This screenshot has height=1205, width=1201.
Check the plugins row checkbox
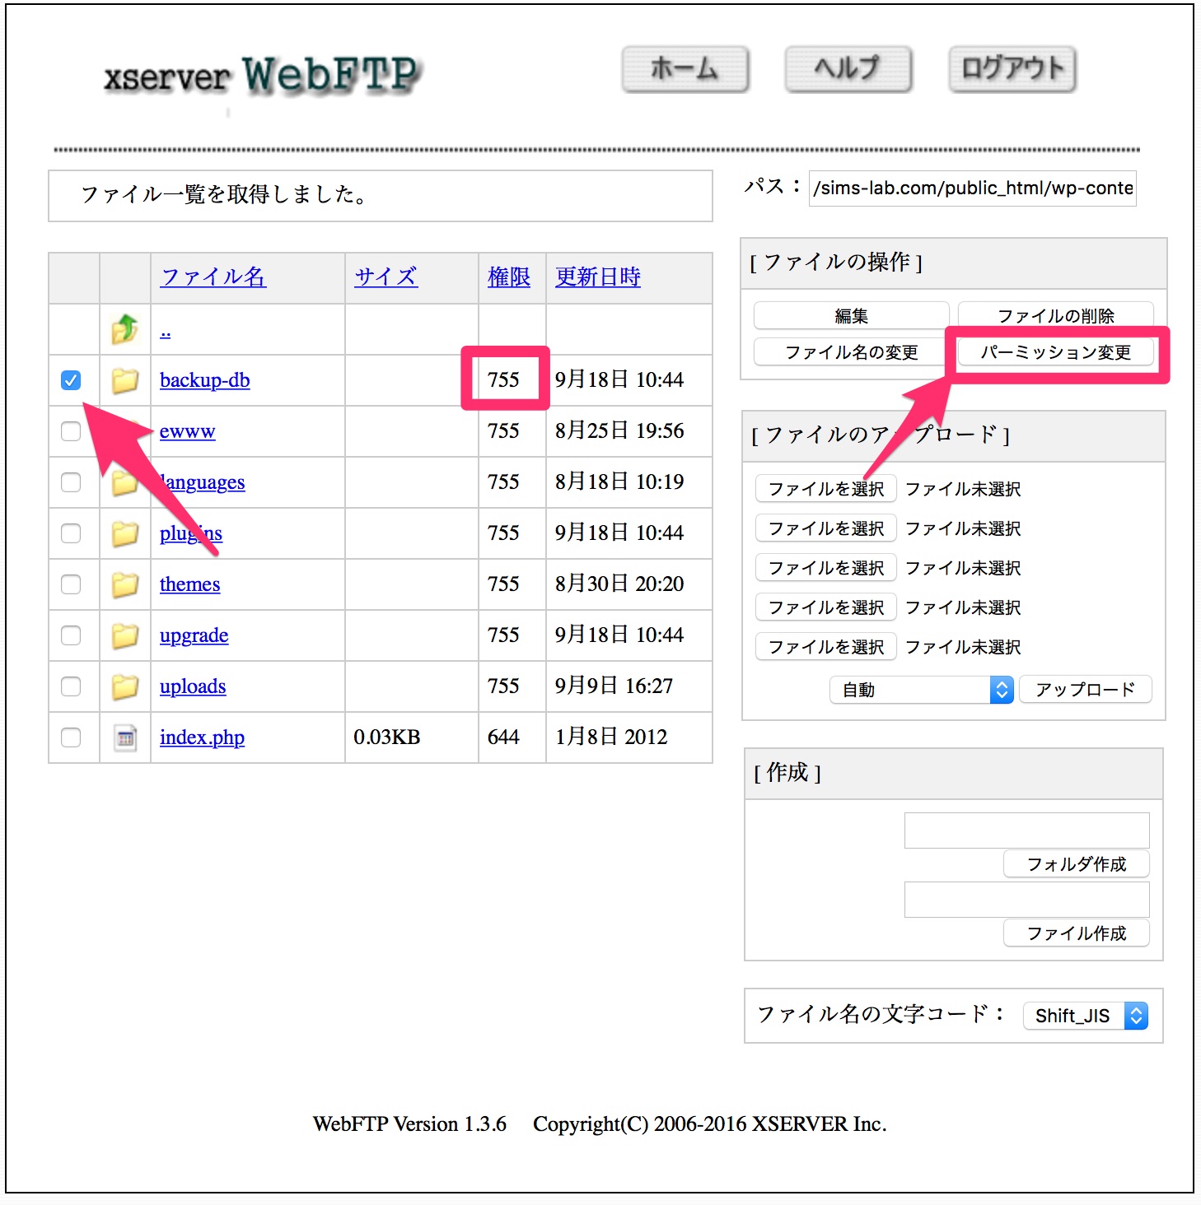71,533
